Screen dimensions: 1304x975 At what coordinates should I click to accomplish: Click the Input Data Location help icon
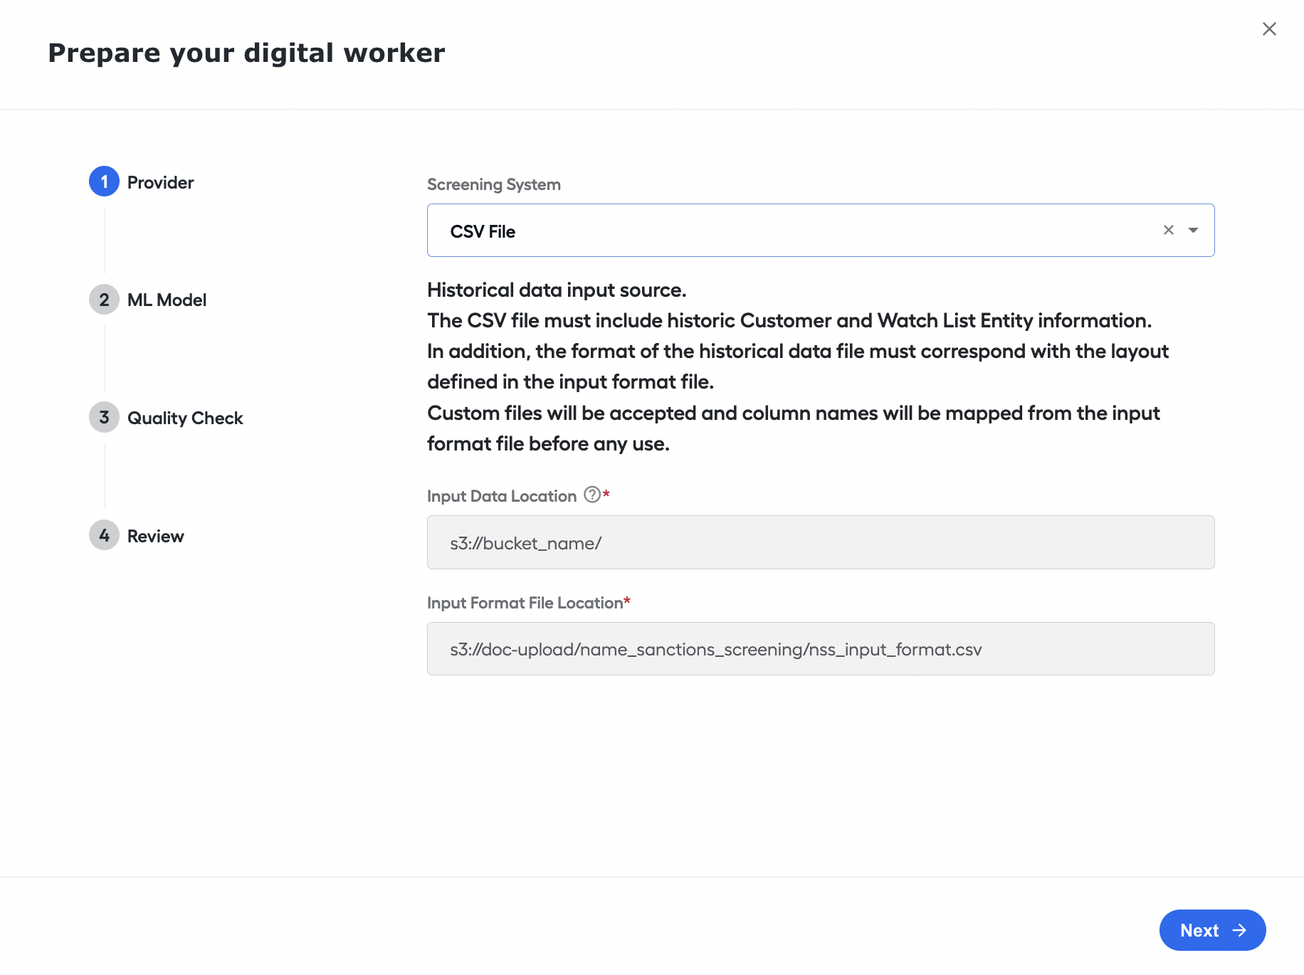point(592,495)
